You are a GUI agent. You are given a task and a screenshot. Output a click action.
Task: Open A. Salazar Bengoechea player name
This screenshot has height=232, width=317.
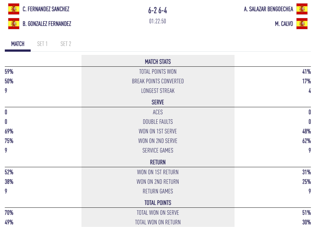pyautogui.click(x=268, y=9)
